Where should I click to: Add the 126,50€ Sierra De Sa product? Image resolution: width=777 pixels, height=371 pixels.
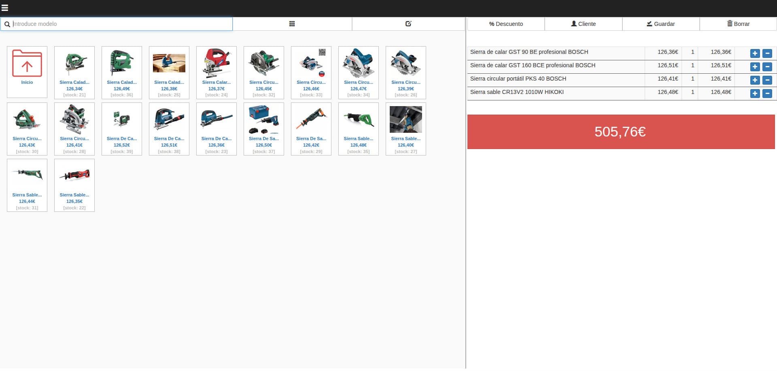[x=264, y=129]
